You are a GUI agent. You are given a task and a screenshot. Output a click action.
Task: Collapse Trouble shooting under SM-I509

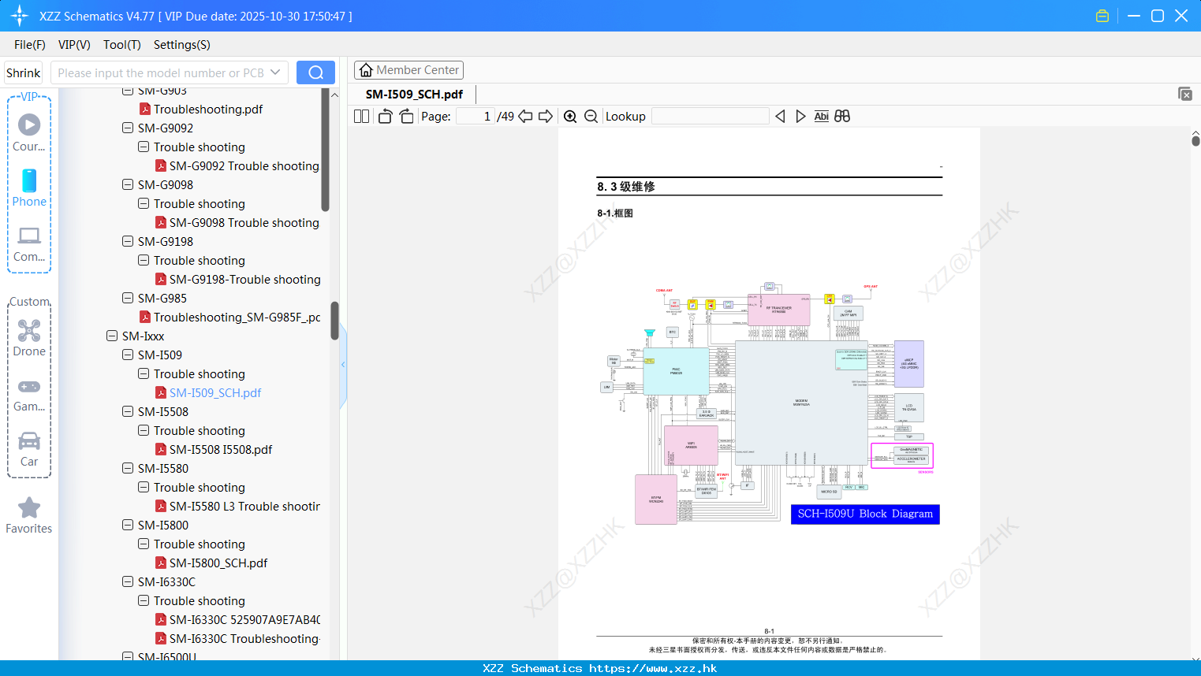click(x=144, y=373)
